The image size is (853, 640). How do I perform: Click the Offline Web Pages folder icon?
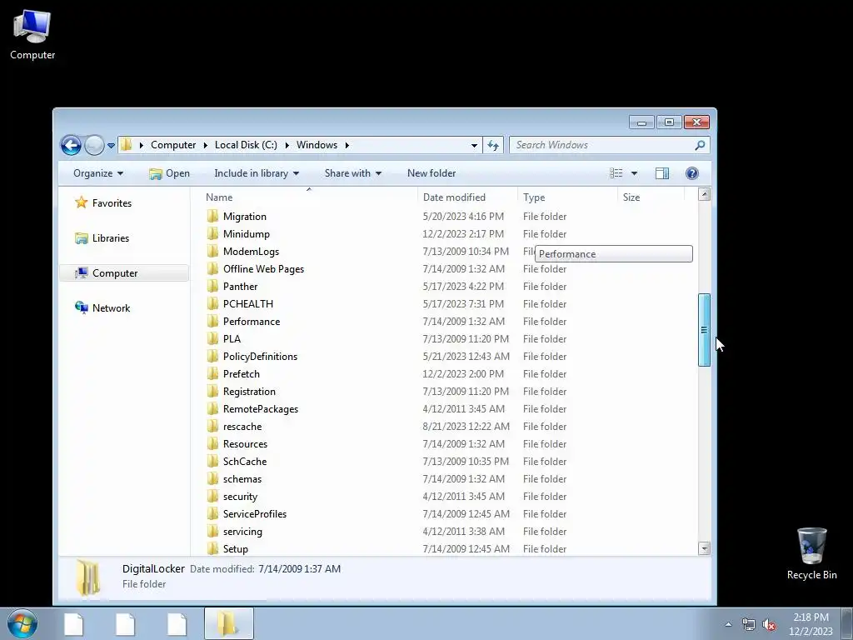212,269
